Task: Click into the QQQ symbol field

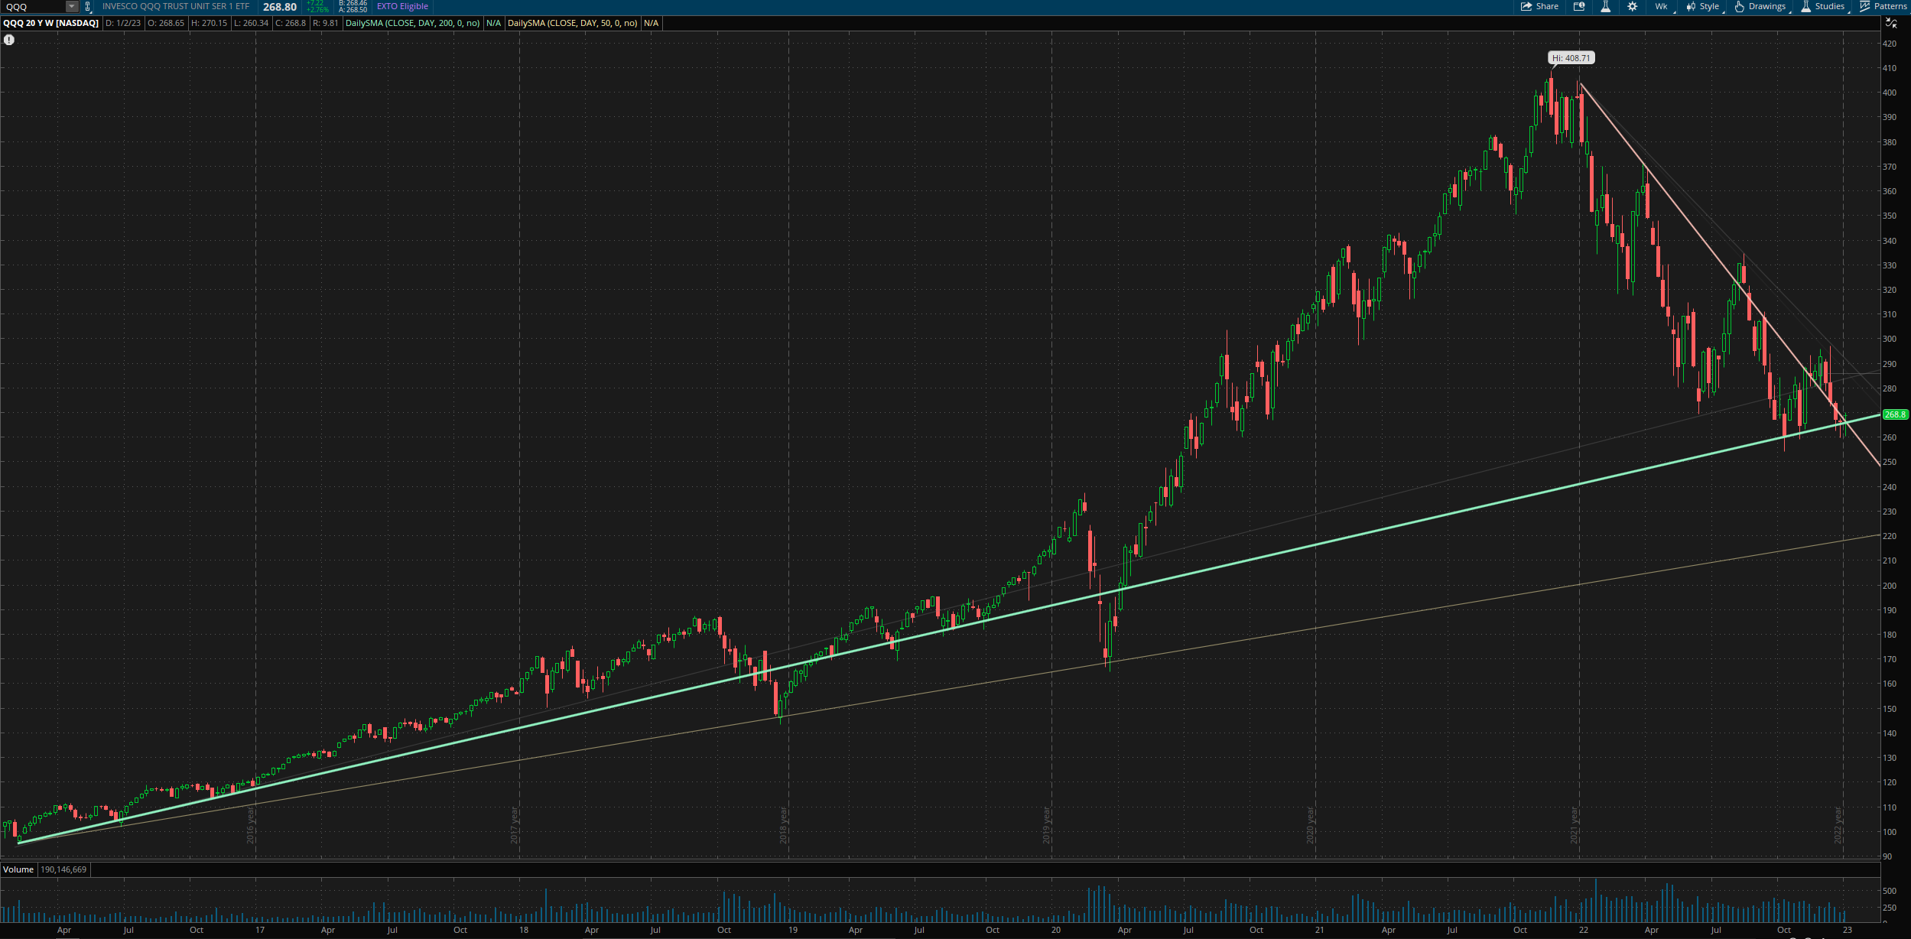Action: pyautogui.click(x=32, y=7)
